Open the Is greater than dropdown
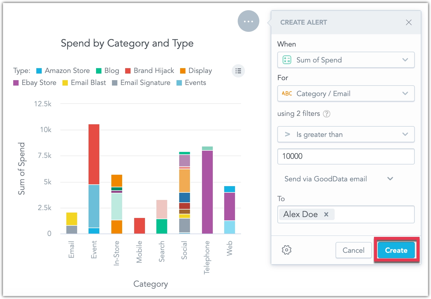The height and width of the screenshot is (299, 431). (346, 134)
